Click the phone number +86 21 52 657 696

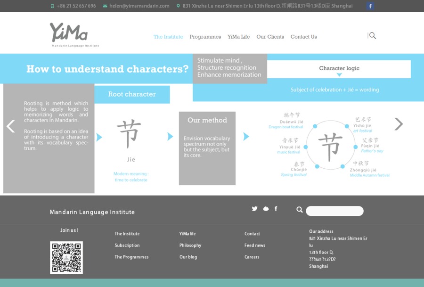pyautogui.click(x=76, y=6)
